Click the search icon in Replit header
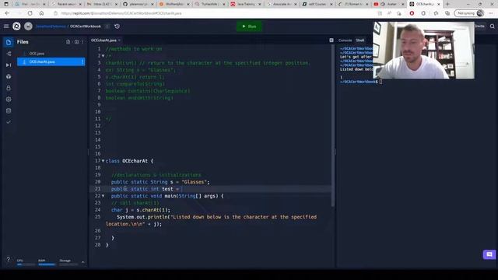 click(492, 26)
